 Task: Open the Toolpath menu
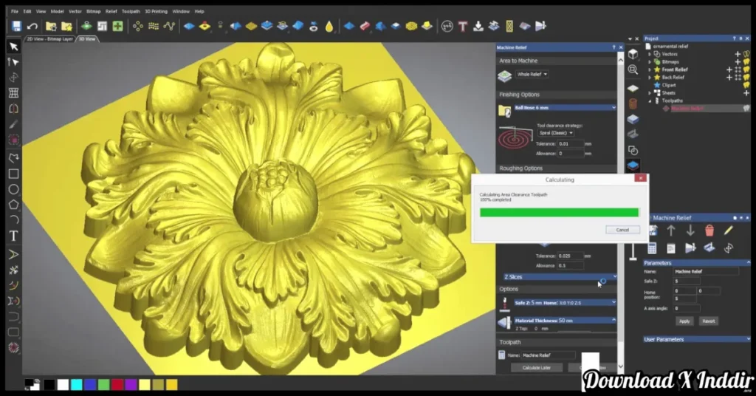coord(131,11)
